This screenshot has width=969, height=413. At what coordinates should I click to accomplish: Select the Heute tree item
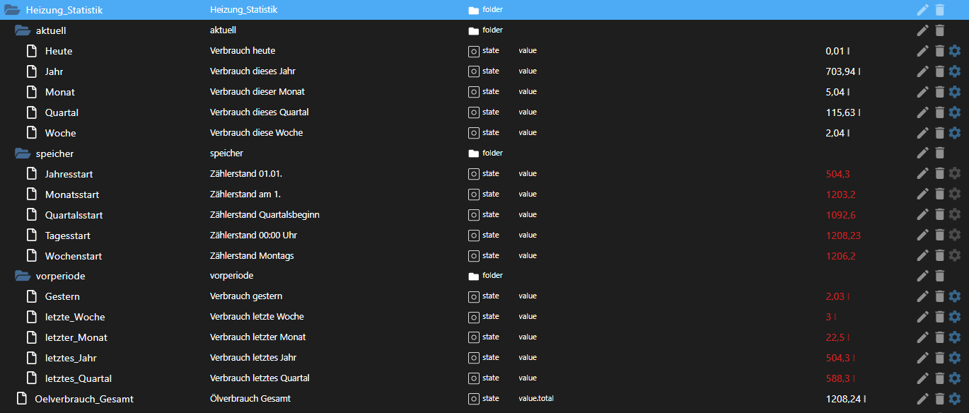(x=59, y=51)
